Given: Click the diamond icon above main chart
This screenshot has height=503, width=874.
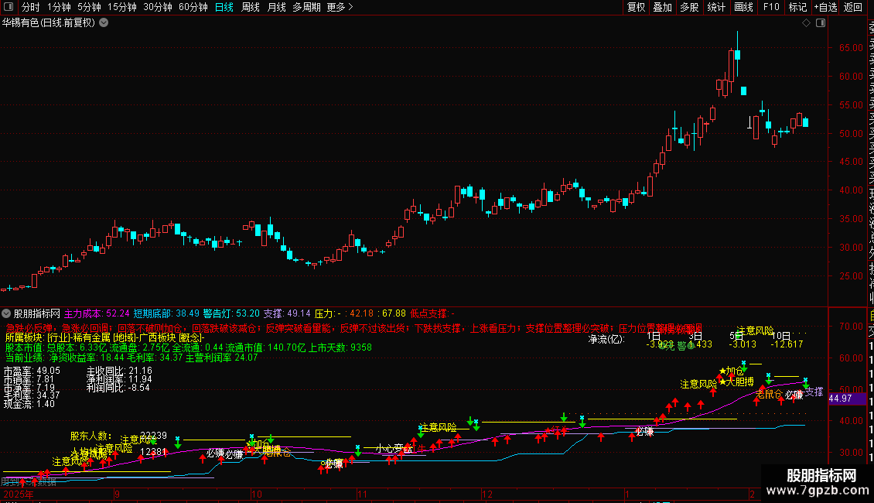Looking at the screenshot, I should (x=806, y=23).
